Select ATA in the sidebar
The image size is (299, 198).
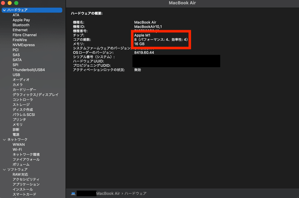click(16, 15)
